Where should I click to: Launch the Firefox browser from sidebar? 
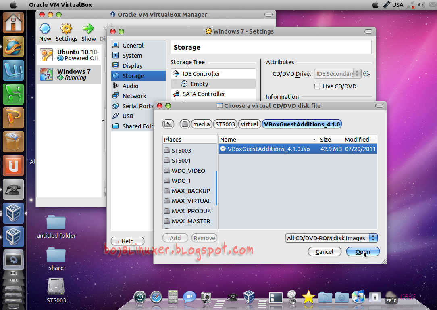13,46
